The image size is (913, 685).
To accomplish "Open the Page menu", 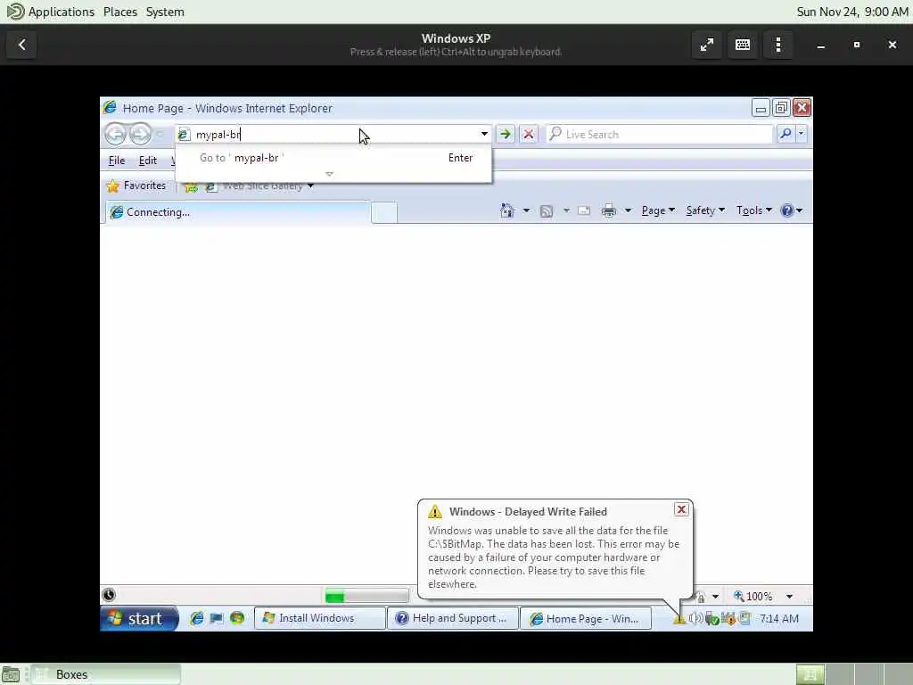I will coord(658,210).
